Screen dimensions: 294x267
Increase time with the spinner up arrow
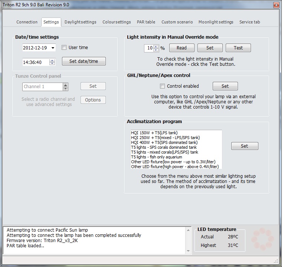point(52,60)
